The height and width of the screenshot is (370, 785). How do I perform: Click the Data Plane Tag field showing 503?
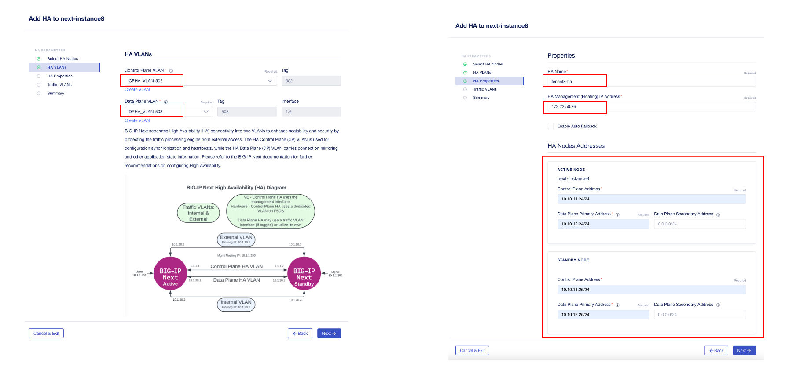[x=247, y=112]
